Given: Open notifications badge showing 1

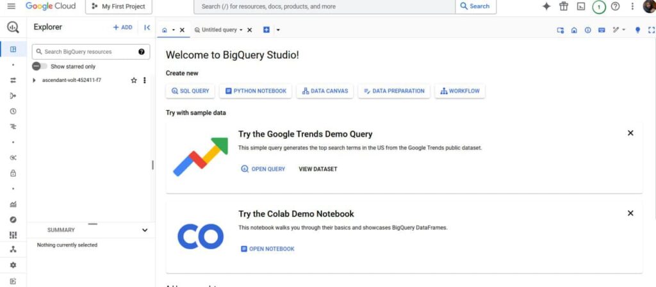Looking at the screenshot, I should pos(599,6).
